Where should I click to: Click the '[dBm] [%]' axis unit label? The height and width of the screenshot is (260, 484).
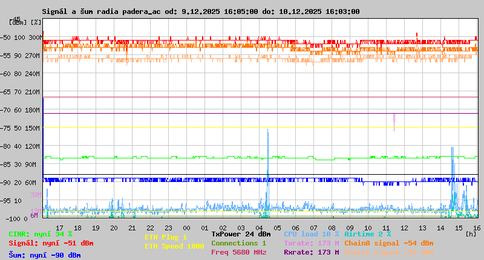coord(25,22)
